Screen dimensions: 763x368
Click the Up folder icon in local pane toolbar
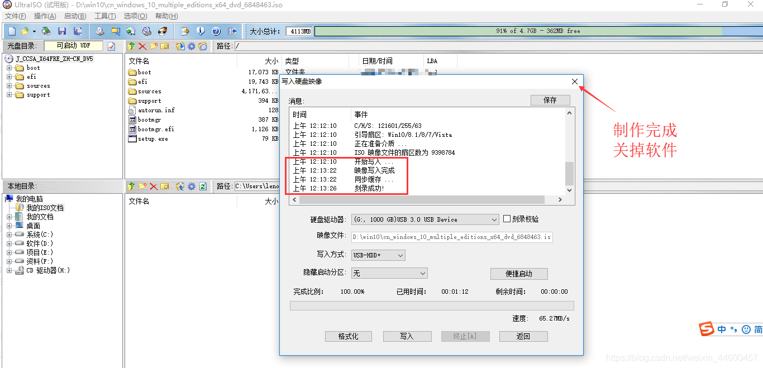click(x=131, y=187)
